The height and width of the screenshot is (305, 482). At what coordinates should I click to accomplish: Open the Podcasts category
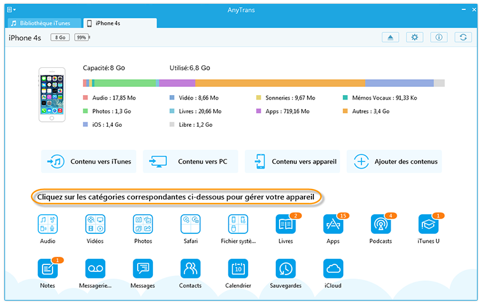click(x=381, y=224)
